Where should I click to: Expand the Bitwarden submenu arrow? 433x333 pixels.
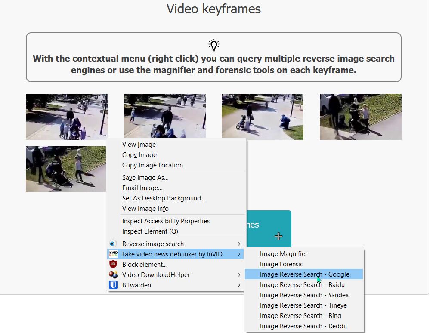click(x=239, y=285)
